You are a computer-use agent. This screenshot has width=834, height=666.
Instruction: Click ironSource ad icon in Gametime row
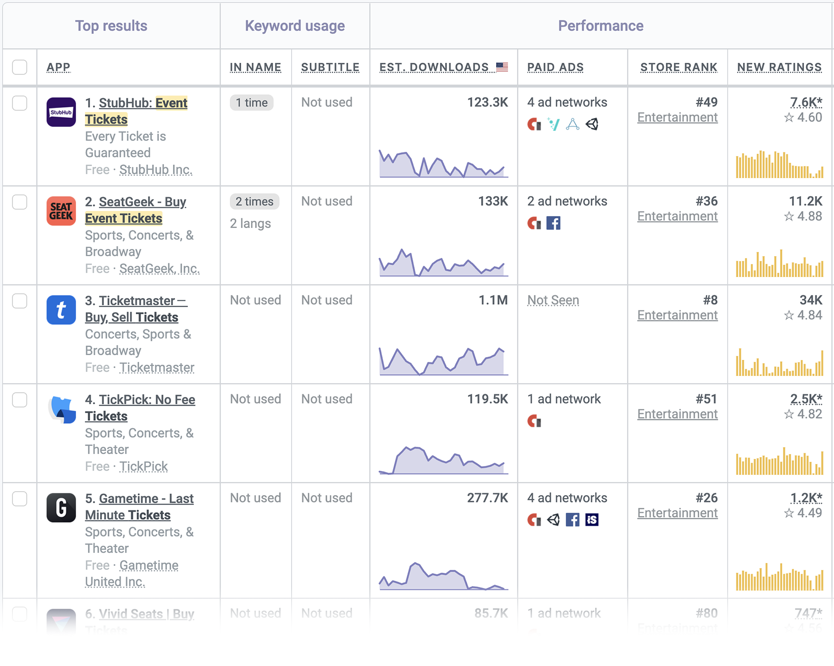click(592, 520)
